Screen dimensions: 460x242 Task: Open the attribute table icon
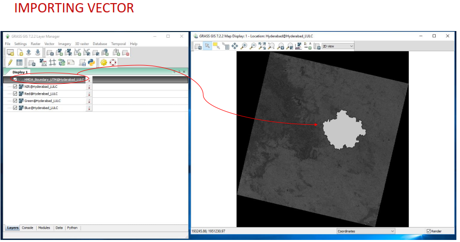19,63
